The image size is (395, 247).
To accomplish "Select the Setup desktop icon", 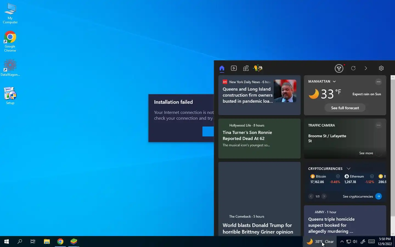I will tap(10, 96).
